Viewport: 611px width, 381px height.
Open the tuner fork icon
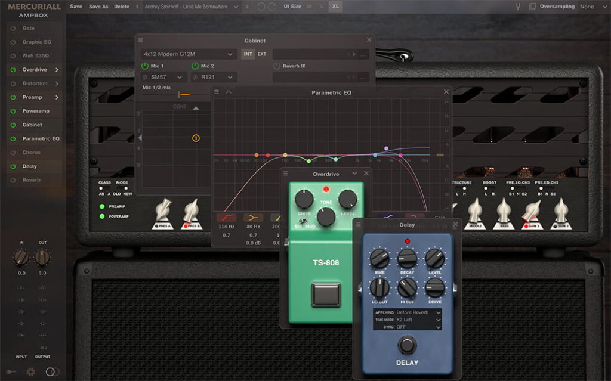coord(518,7)
